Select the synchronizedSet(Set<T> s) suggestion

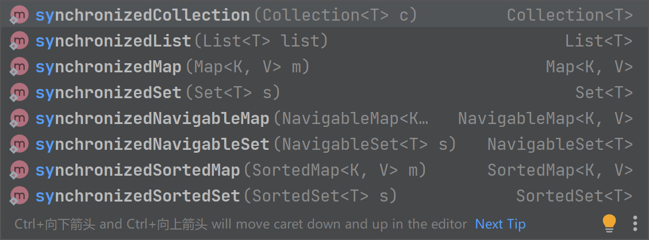pyautogui.click(x=158, y=93)
